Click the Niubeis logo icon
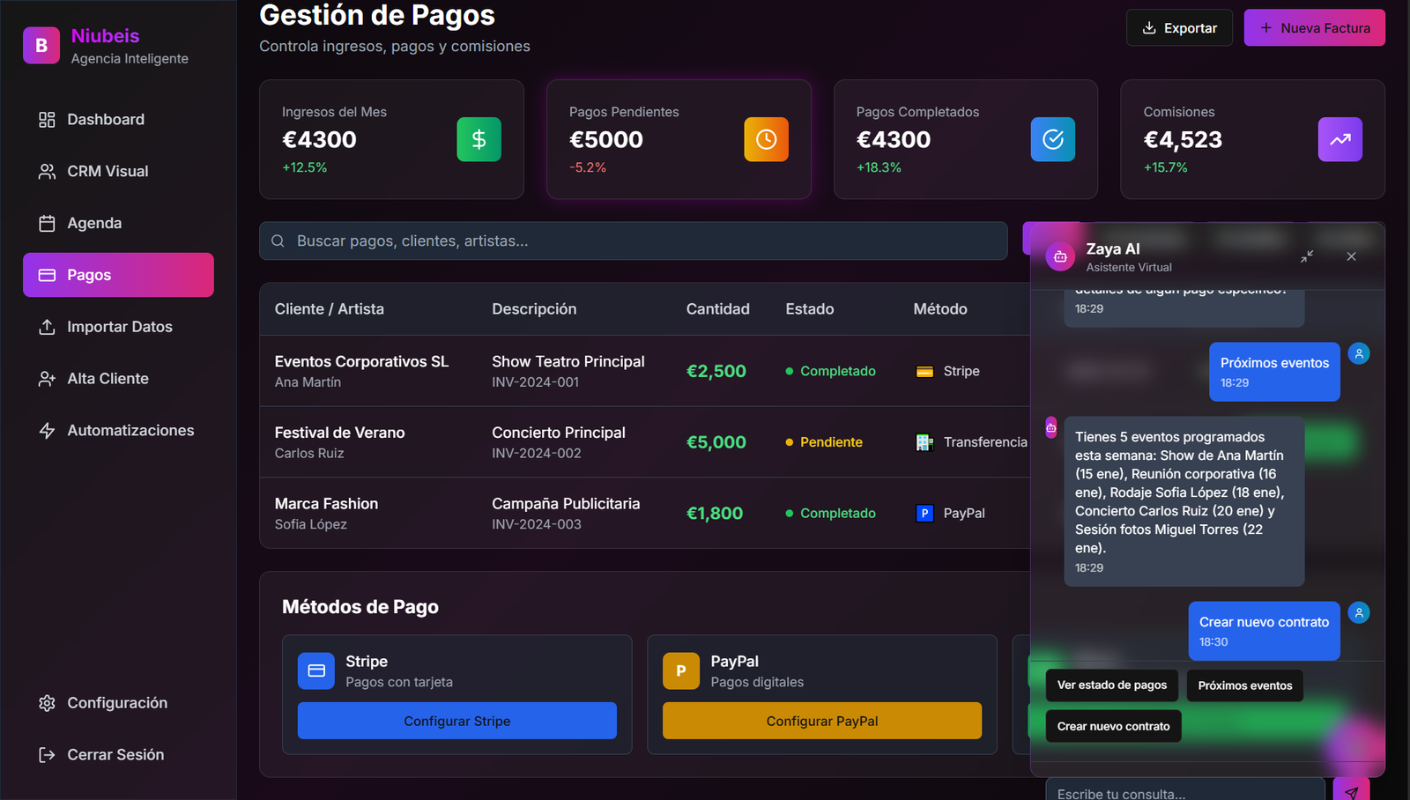Screen dimensions: 1410x800 (x=41, y=46)
